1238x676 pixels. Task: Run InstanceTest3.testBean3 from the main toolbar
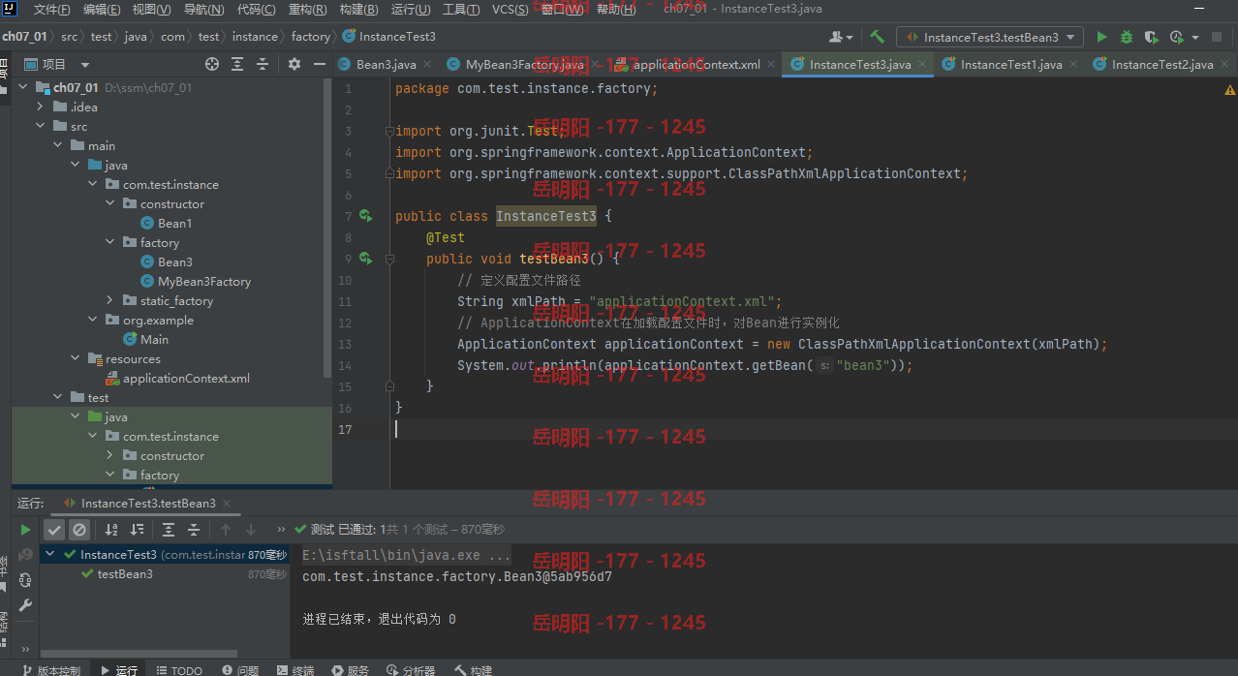pos(1101,37)
